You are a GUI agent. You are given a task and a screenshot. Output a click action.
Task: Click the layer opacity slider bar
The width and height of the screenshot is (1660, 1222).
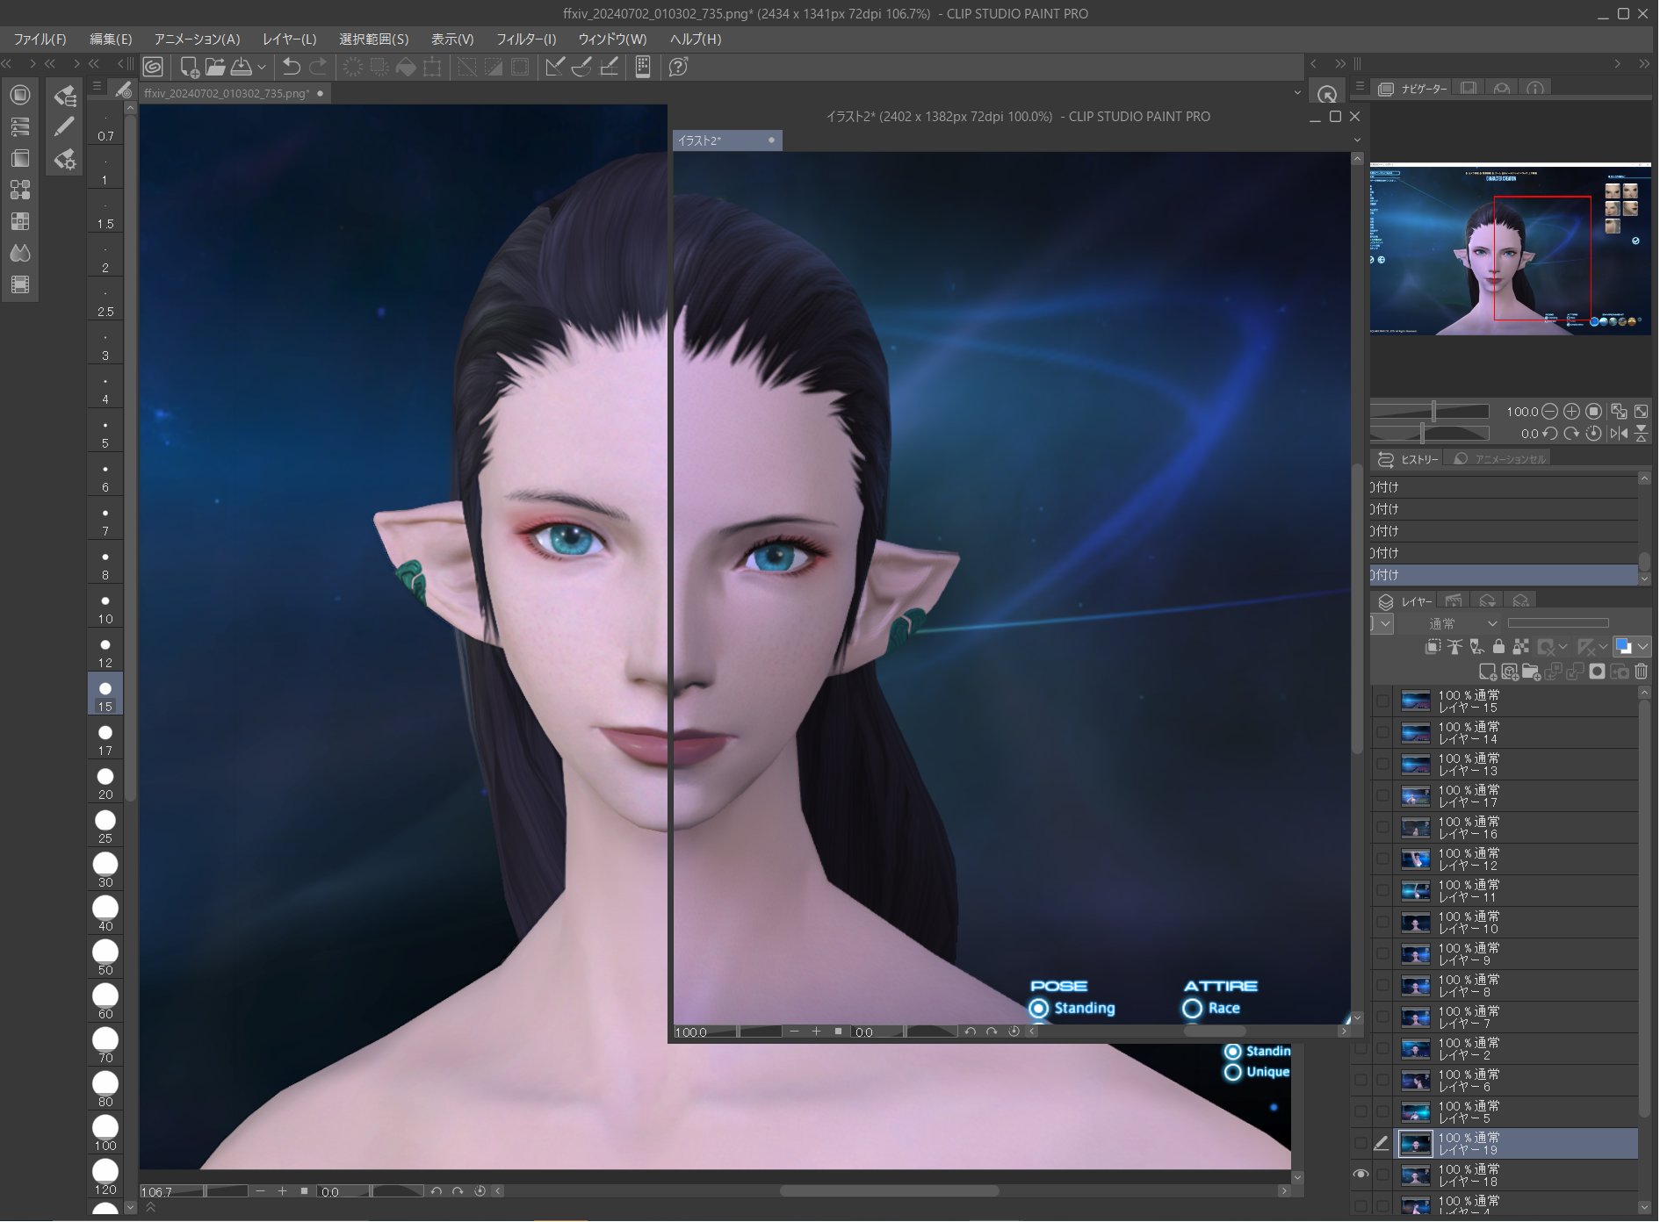point(1558,623)
